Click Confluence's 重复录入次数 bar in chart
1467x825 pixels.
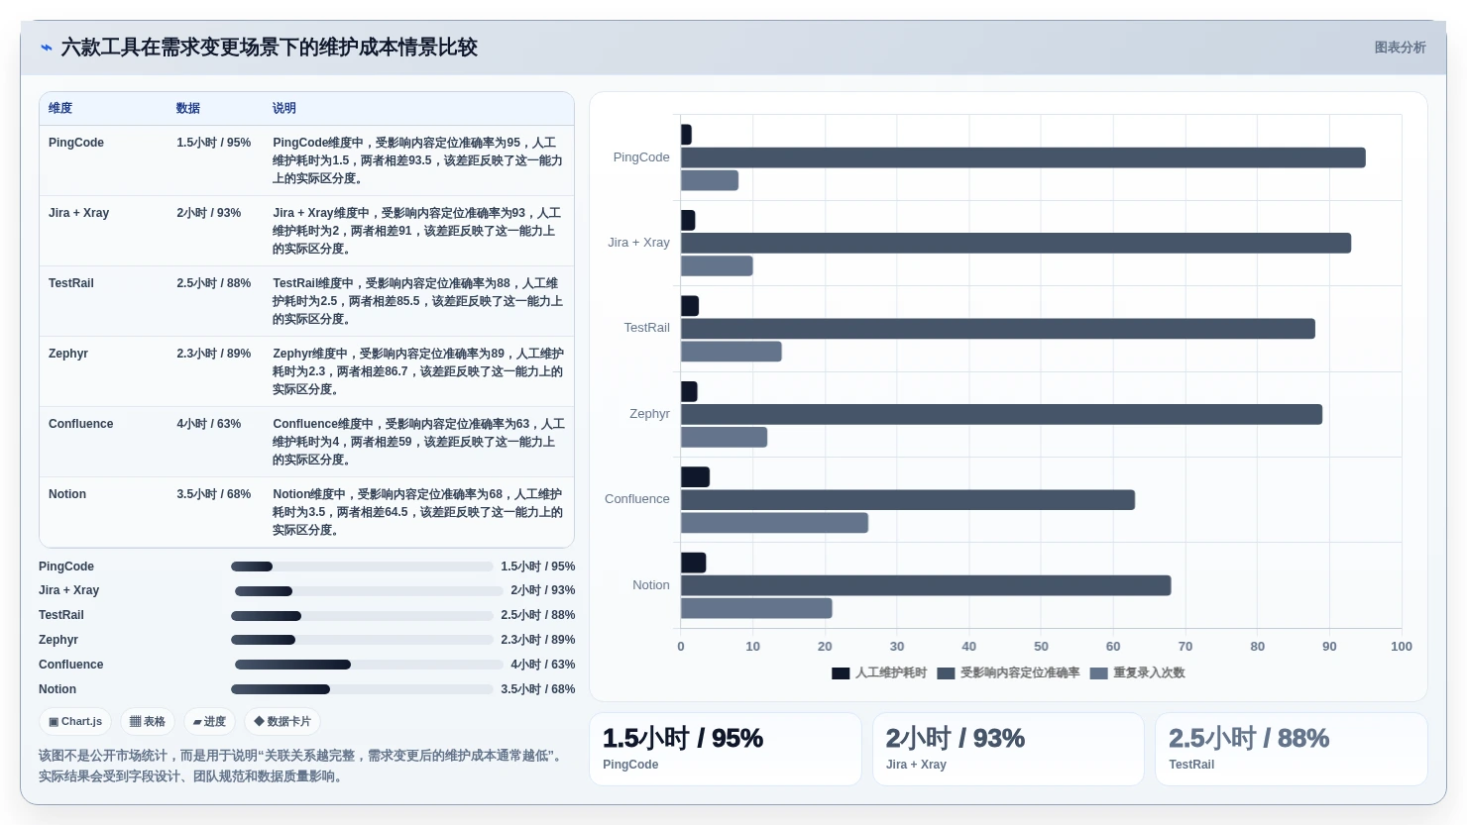tap(774, 523)
